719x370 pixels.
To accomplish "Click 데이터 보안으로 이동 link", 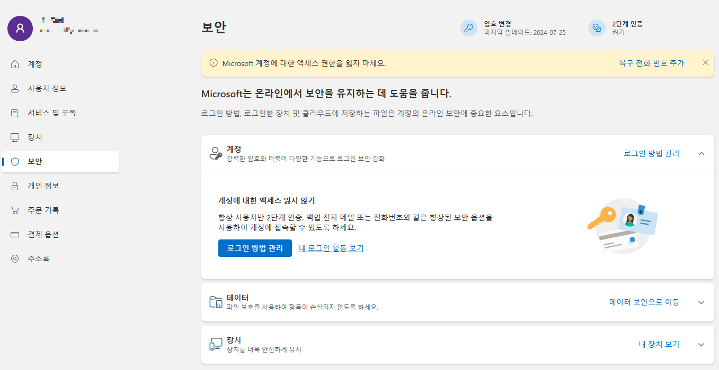I will 644,302.
